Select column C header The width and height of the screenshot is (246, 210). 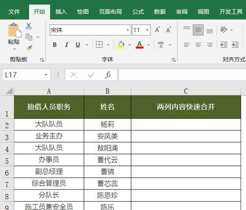[186, 91]
